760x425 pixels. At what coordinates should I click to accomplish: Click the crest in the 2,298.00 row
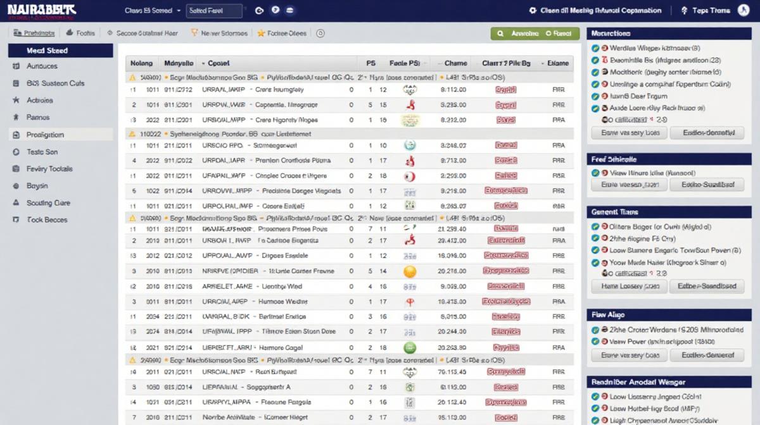pyautogui.click(x=409, y=176)
